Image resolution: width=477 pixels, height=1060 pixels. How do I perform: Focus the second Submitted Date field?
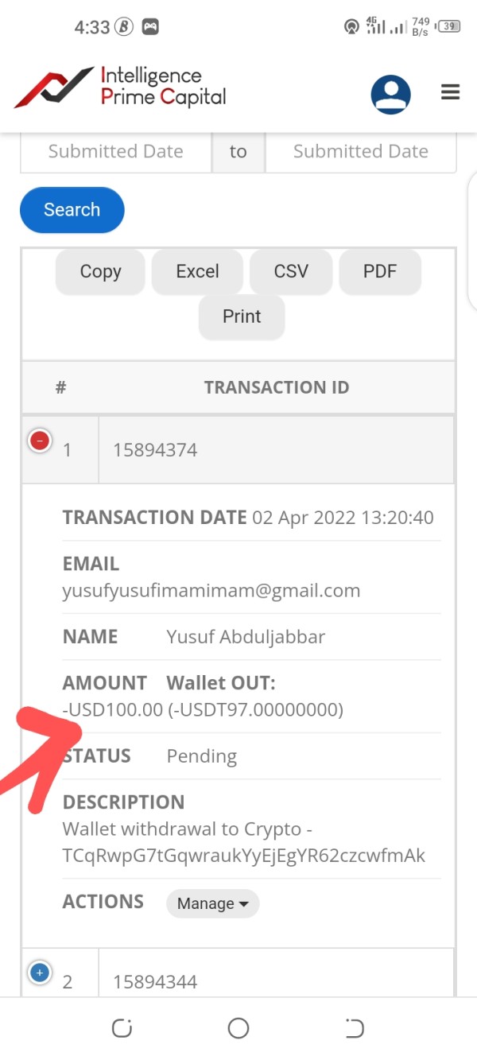point(360,151)
